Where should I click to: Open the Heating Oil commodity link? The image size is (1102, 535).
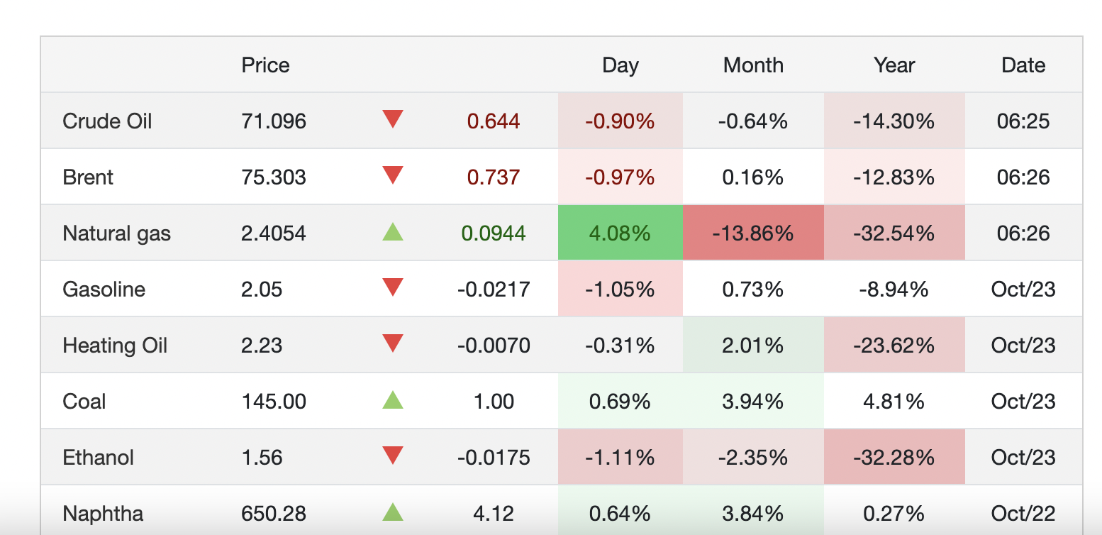coord(115,346)
